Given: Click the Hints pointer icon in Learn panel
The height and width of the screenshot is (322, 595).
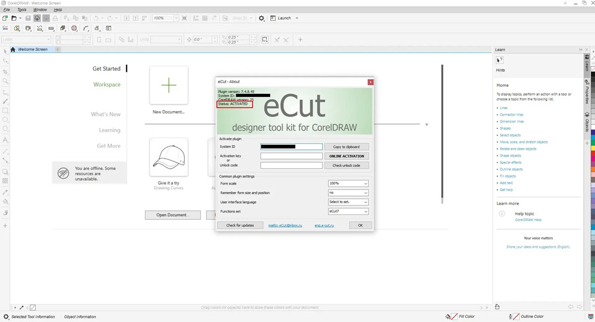Looking at the screenshot, I should click(x=500, y=60).
